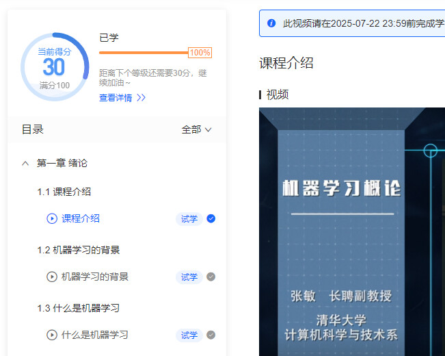Click the 试学 tag on 课程介绍 row
The height and width of the screenshot is (356, 445).
[x=189, y=219]
